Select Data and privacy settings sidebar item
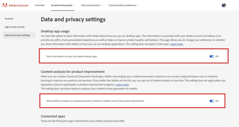The width and height of the screenshot is (239, 127). (17, 35)
